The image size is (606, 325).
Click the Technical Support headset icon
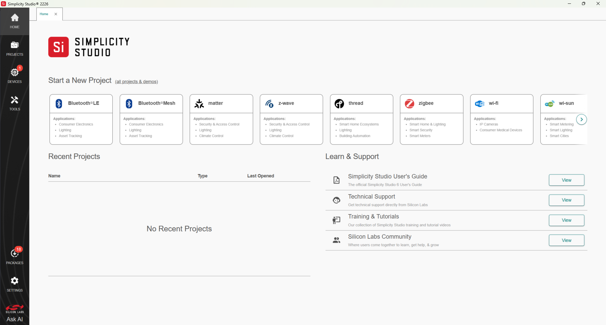point(336,200)
